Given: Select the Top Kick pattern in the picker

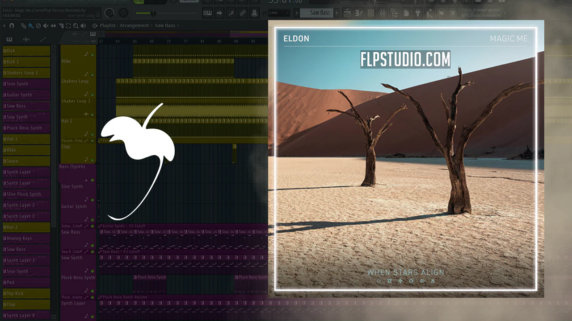Looking at the screenshot, I should [x=26, y=293].
